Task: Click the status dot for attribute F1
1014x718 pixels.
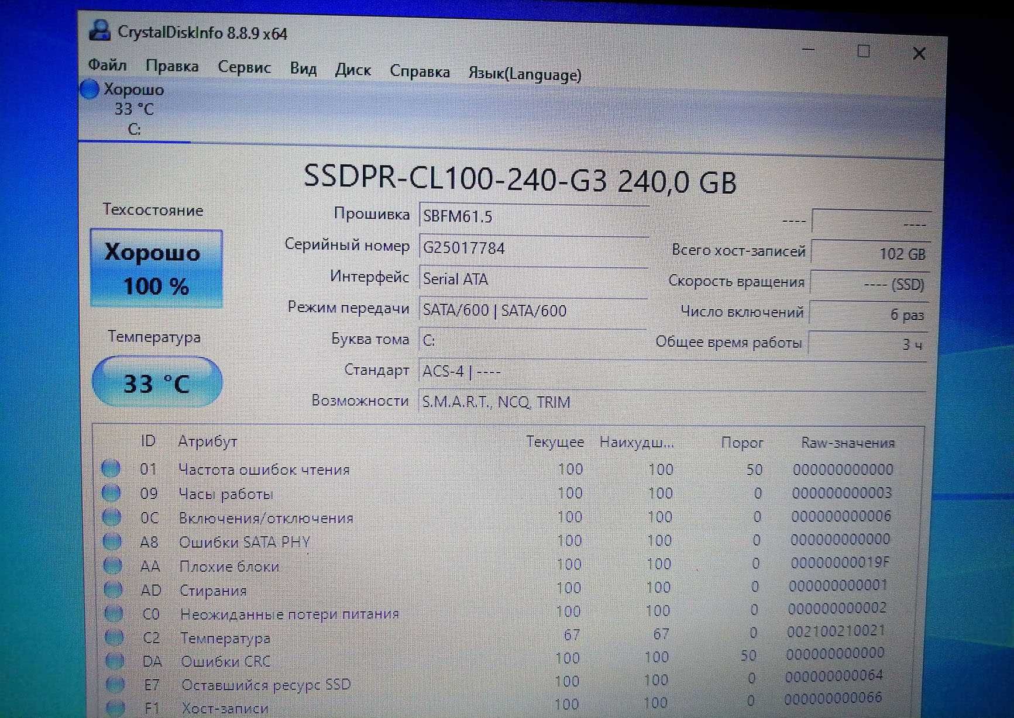Action: (116, 707)
